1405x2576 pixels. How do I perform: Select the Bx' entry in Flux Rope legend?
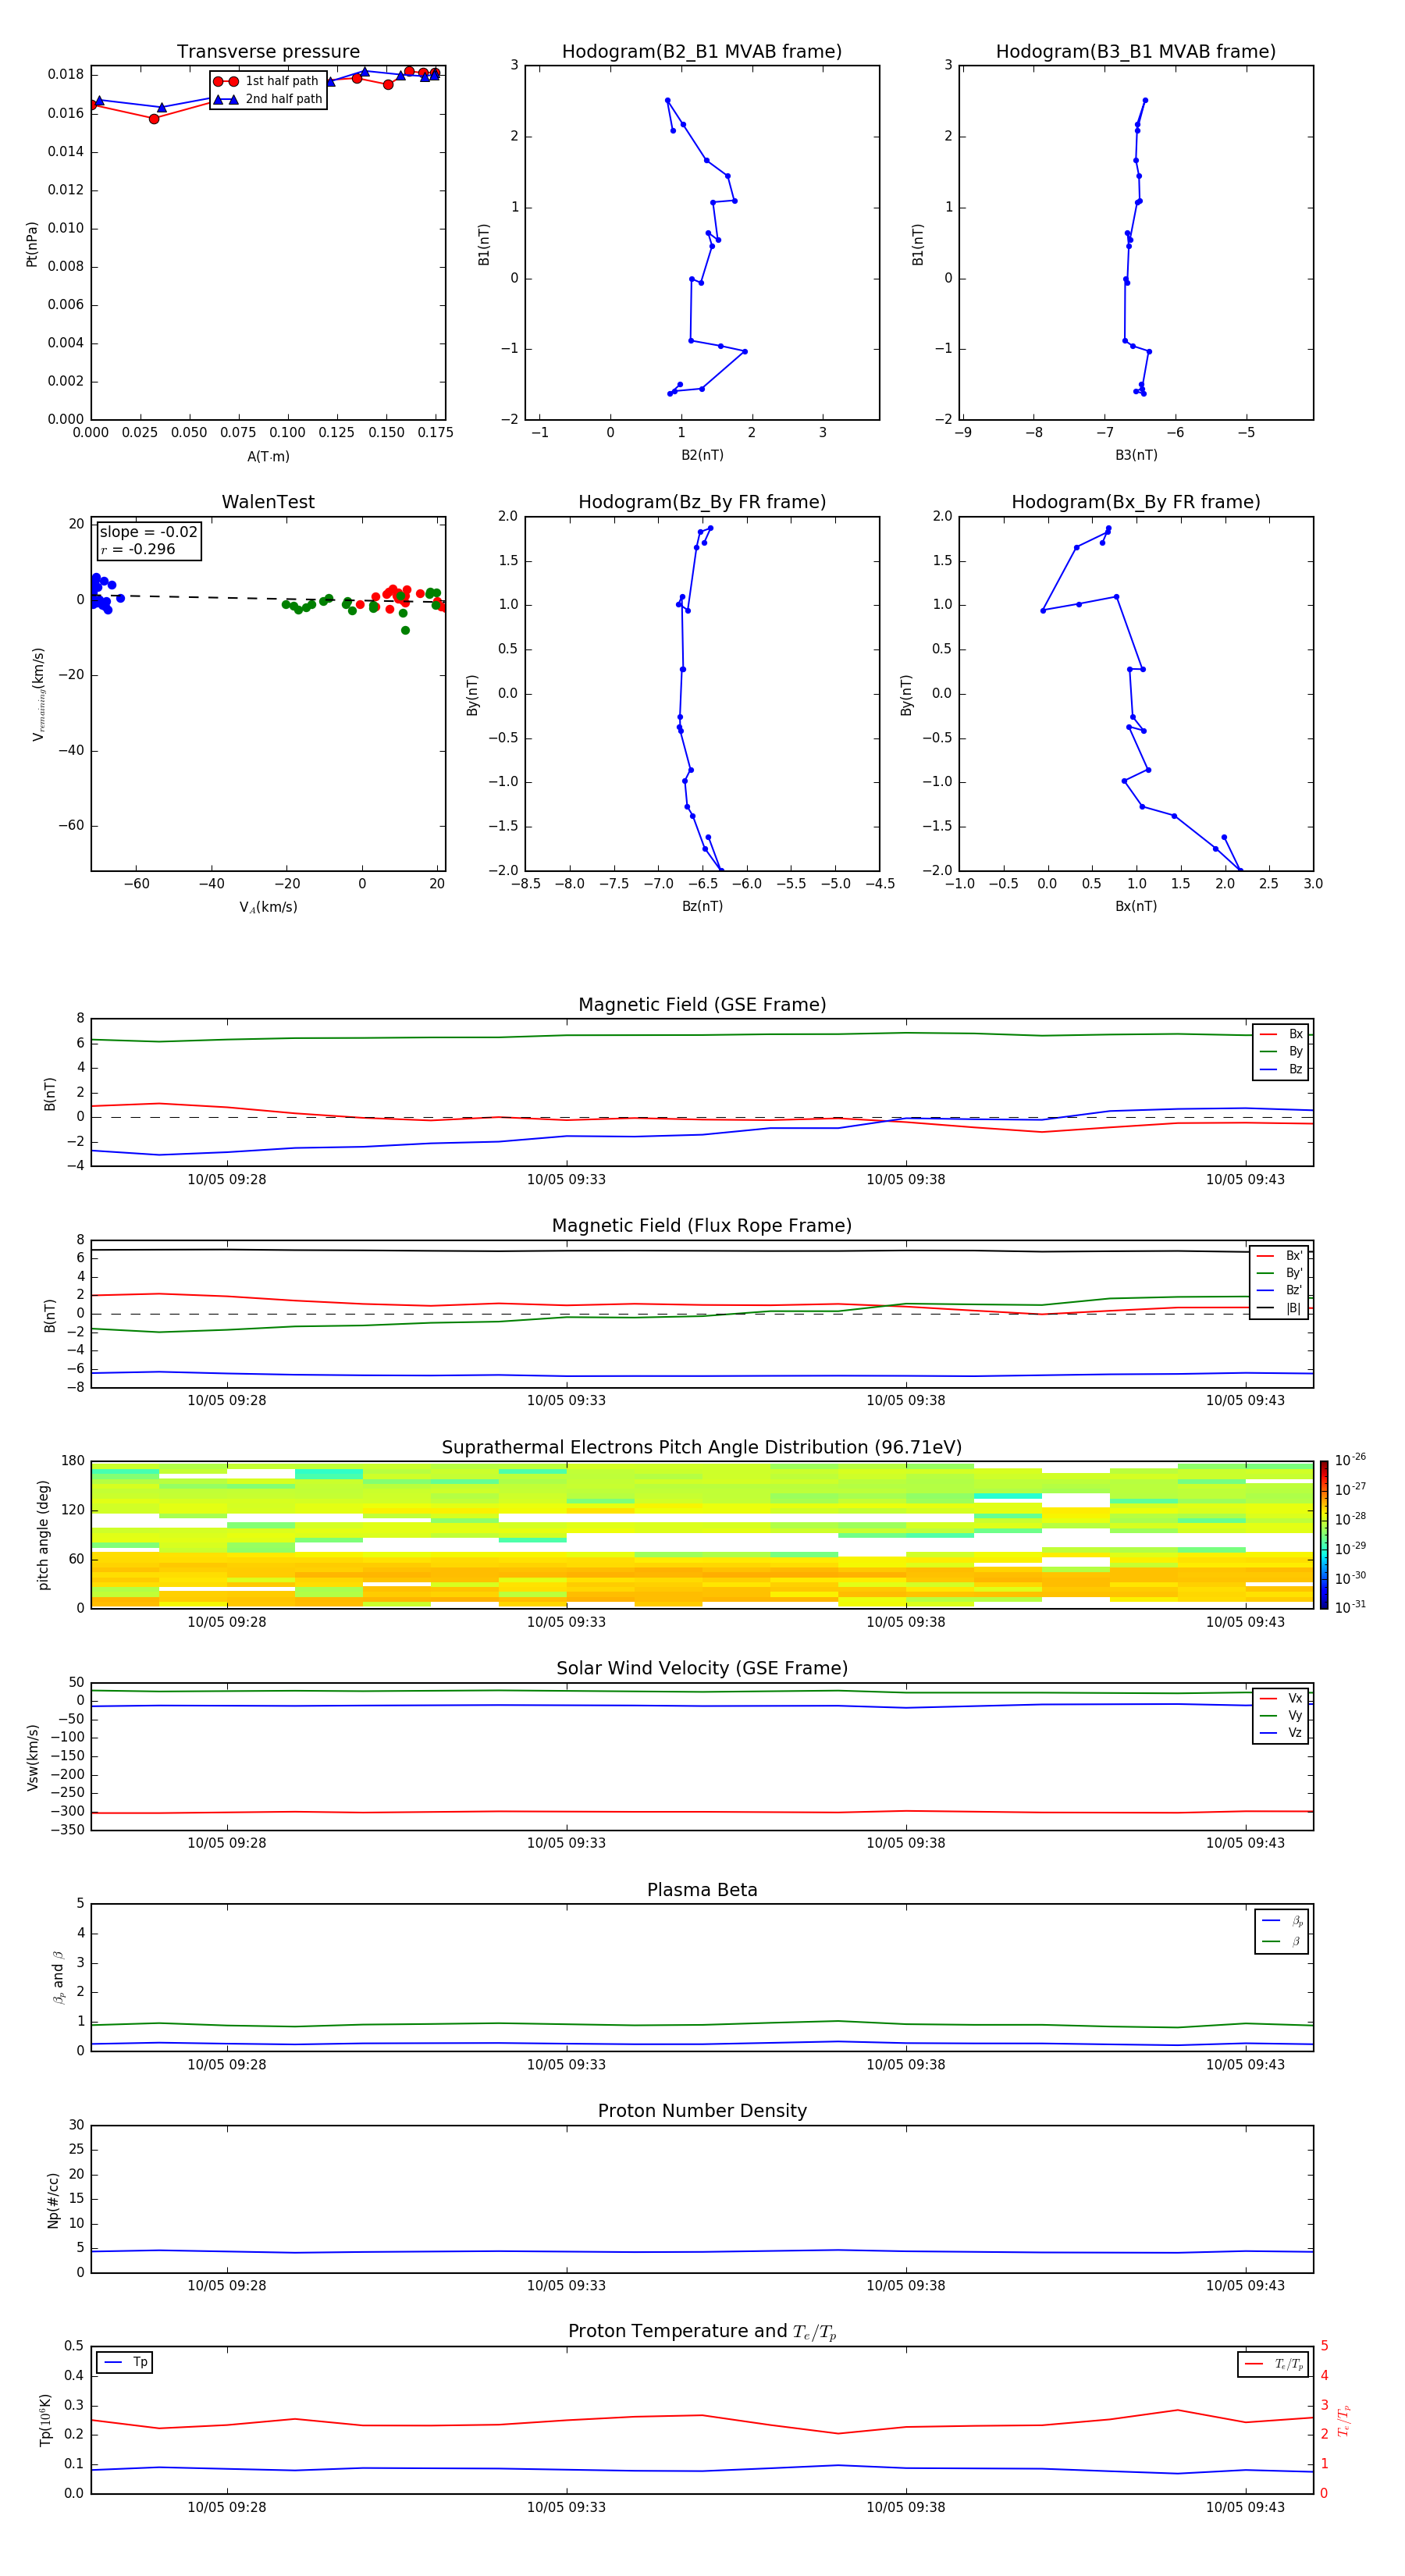[1279, 1256]
